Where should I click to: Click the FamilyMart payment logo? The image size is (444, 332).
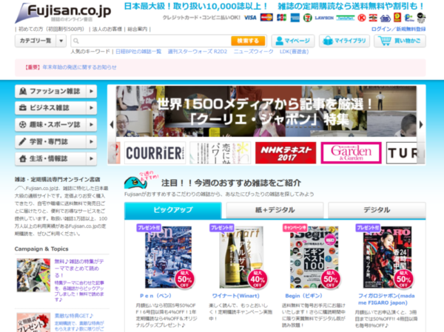coord(345,18)
